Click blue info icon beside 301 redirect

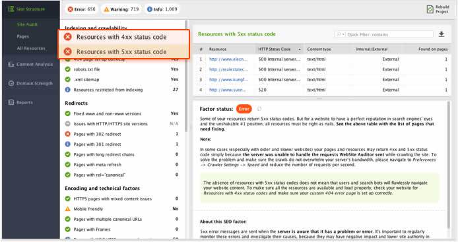tap(67, 144)
